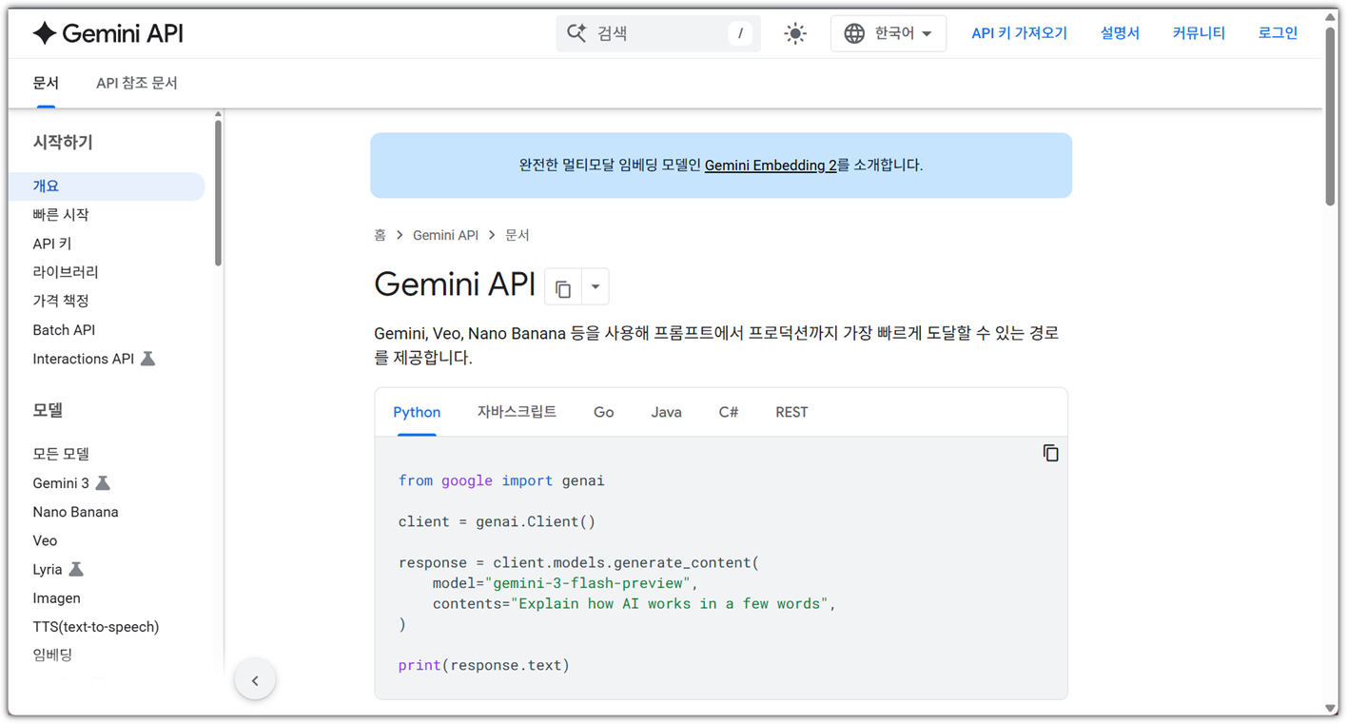This screenshot has width=1347, height=724.
Task: Click the page scrollbar down arrow
Action: pos(1330,709)
